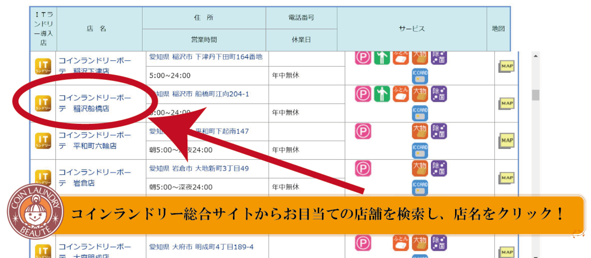
Task: Click the 除菌 icon in the 稲沢下津店 row
Action: pyautogui.click(x=439, y=57)
